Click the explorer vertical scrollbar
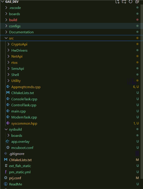Viewport: 143px width, 189px height. 142,92
